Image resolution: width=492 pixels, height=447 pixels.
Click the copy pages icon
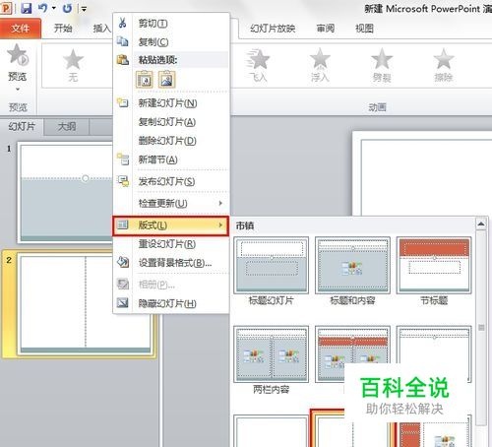122,41
